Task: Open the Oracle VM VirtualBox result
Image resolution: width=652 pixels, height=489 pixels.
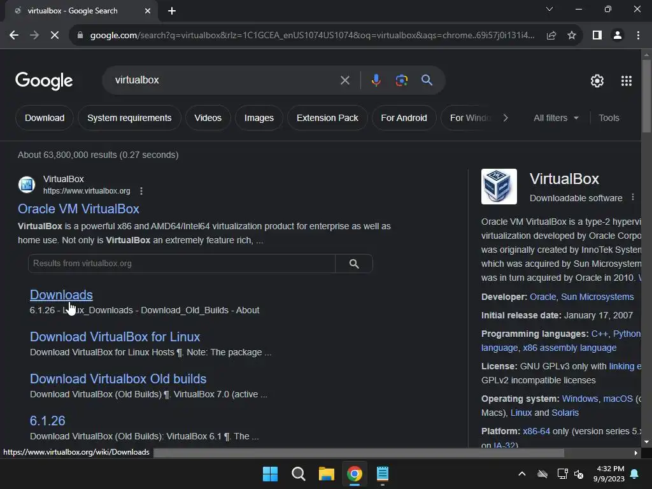Action: coord(78,209)
